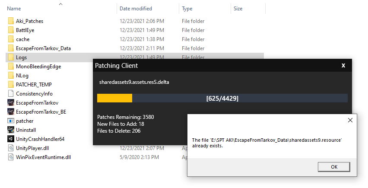Image resolution: width=368 pixels, height=188 pixels.
Task: Select the Aki_Patches folder icon
Action: pyautogui.click(x=11, y=21)
